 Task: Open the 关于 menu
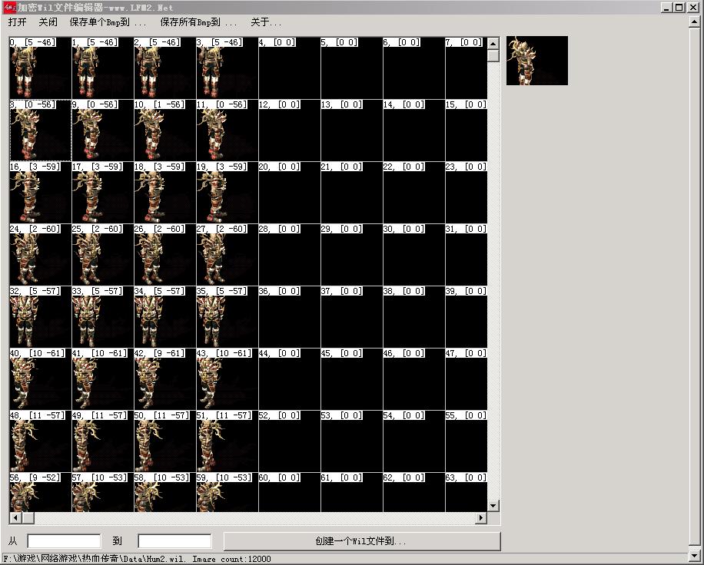(x=266, y=22)
